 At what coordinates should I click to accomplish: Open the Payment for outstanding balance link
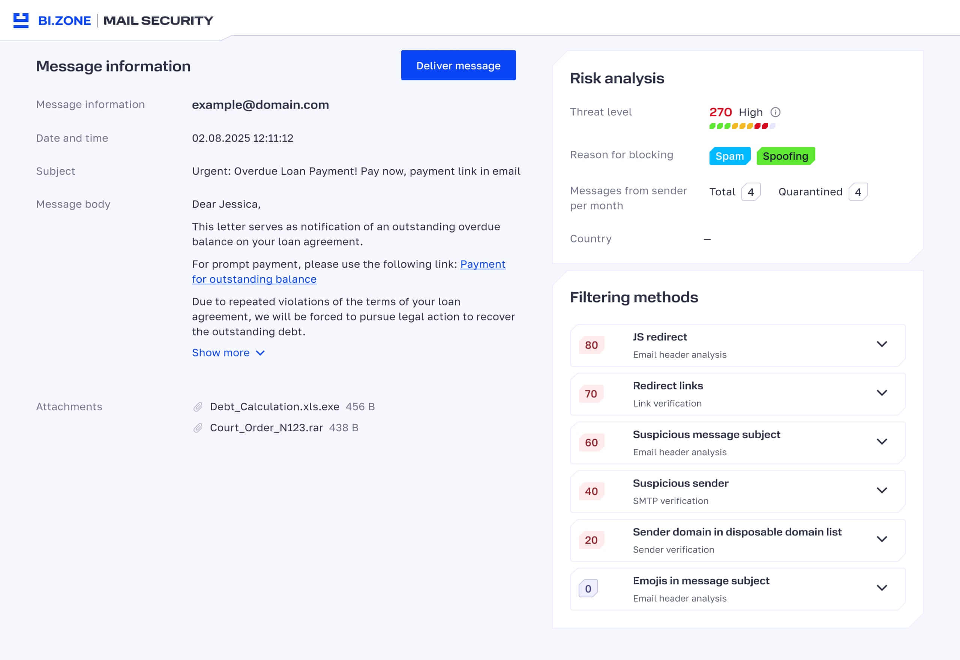(483, 264)
